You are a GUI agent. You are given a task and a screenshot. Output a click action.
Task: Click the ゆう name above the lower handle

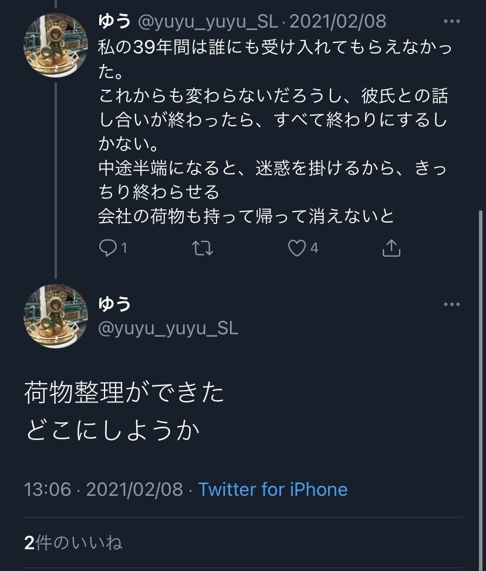point(114,304)
